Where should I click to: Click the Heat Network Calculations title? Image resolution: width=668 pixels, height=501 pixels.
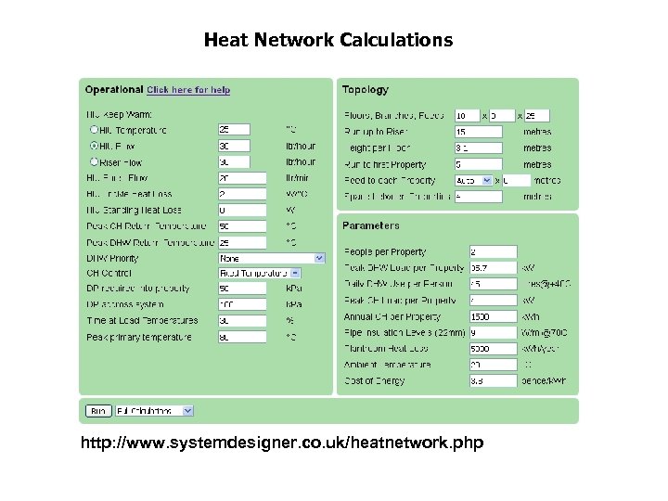tap(328, 40)
